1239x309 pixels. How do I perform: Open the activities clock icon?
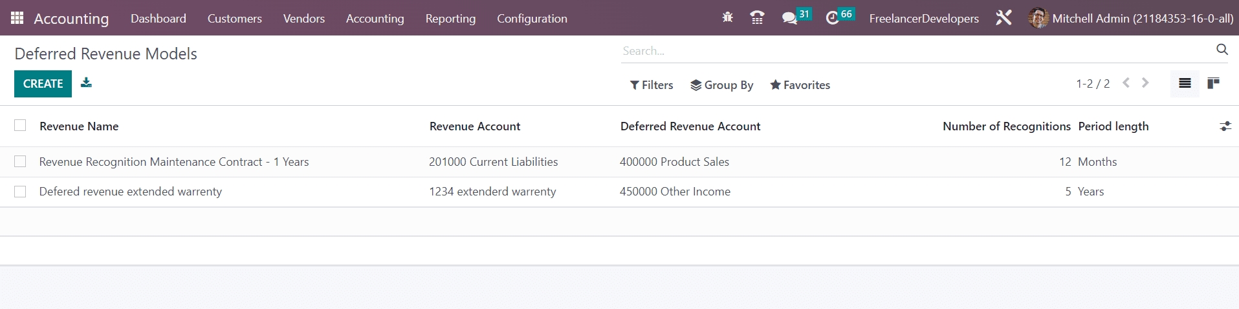pyautogui.click(x=832, y=18)
